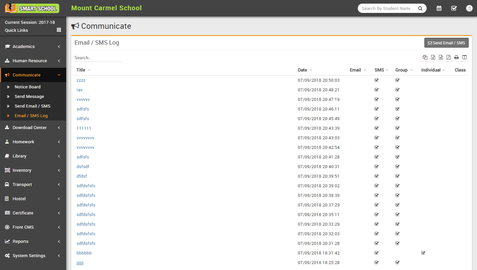Click the Individual checkbox for bbbbbb row
477x270 pixels.
coord(423,253)
